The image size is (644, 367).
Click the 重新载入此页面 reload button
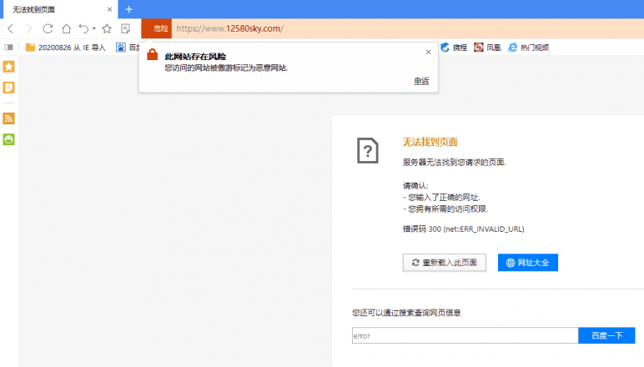[445, 263]
